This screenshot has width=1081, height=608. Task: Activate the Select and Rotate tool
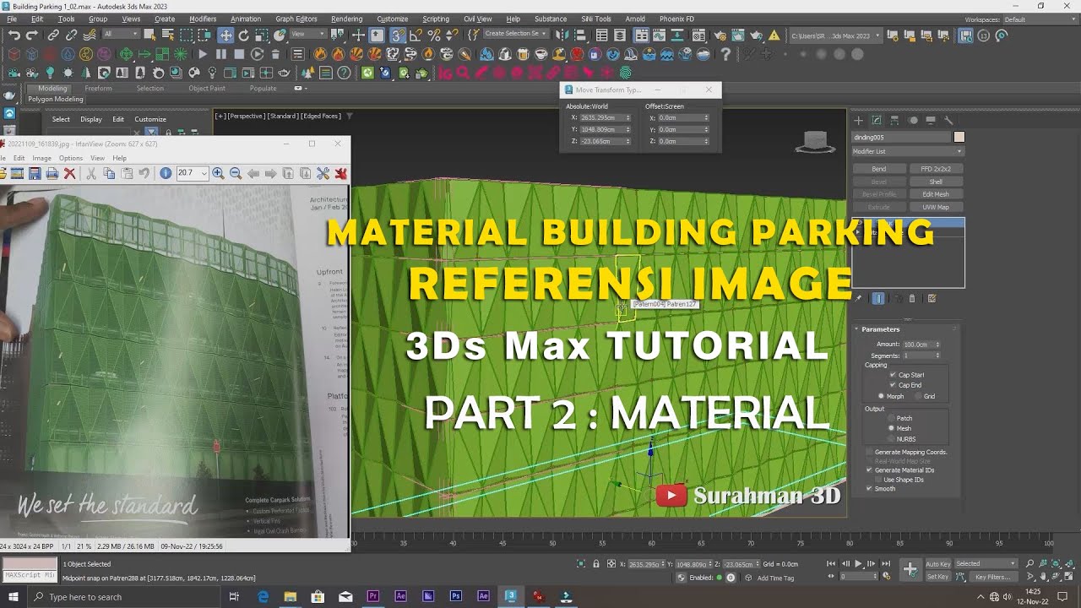[244, 35]
